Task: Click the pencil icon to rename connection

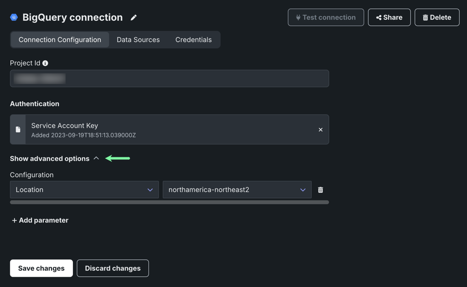Action: 134,17
